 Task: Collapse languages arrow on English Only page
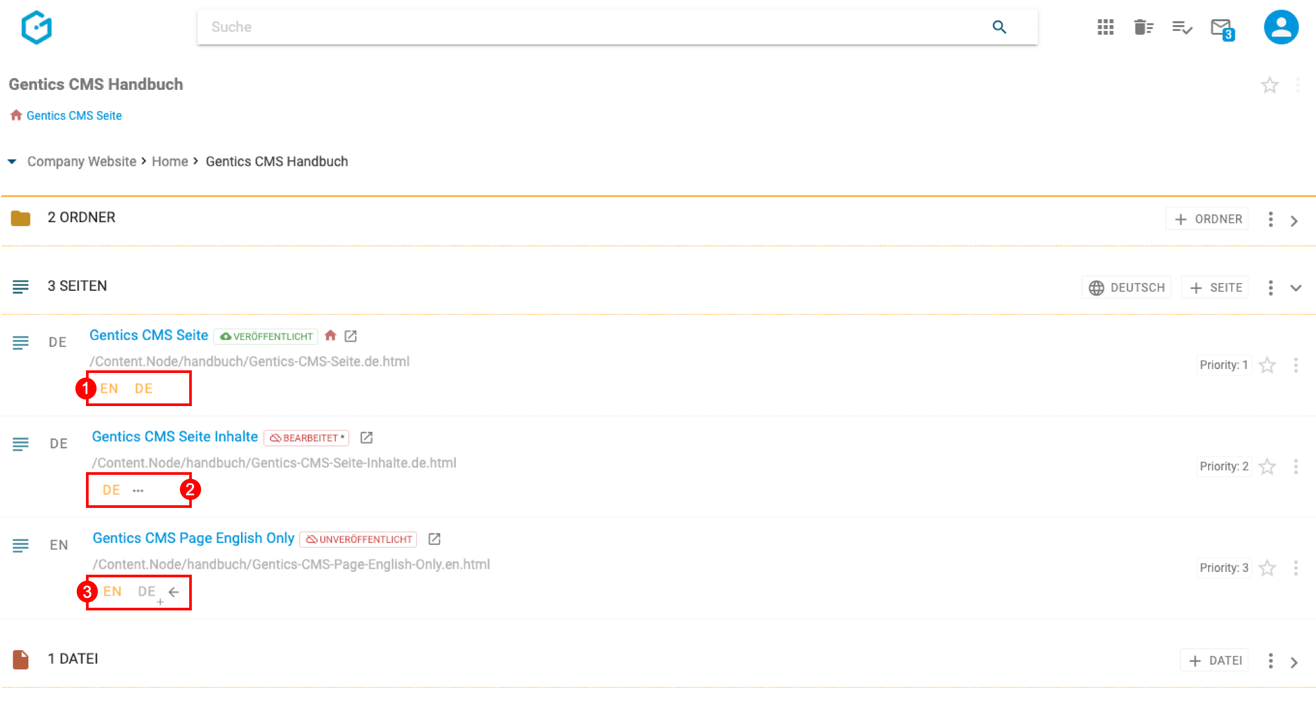pos(174,592)
